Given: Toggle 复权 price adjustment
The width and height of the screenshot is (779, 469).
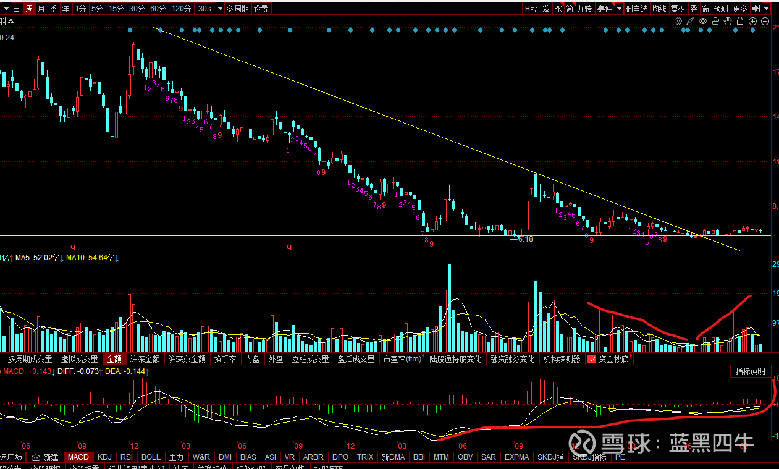Looking at the screenshot, I should coord(678,9).
